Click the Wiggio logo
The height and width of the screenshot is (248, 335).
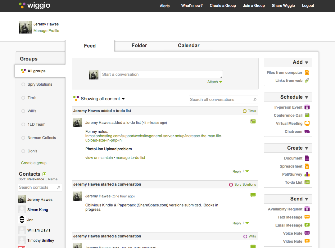(34, 6)
